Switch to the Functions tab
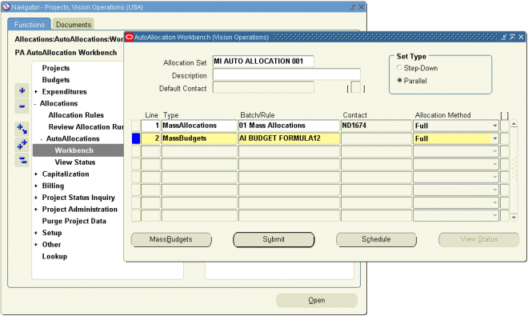The width and height of the screenshot is (528, 316). click(x=30, y=24)
